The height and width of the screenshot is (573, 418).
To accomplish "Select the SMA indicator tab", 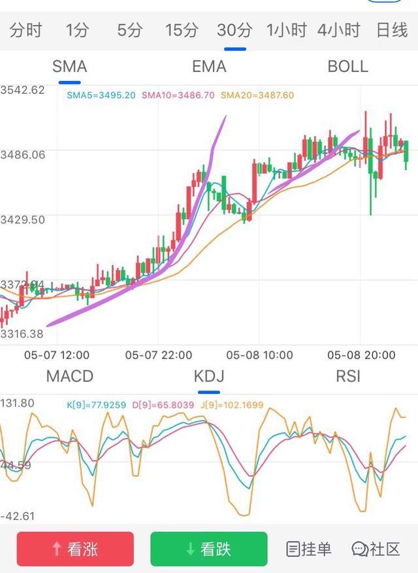I will pyautogui.click(x=69, y=67).
